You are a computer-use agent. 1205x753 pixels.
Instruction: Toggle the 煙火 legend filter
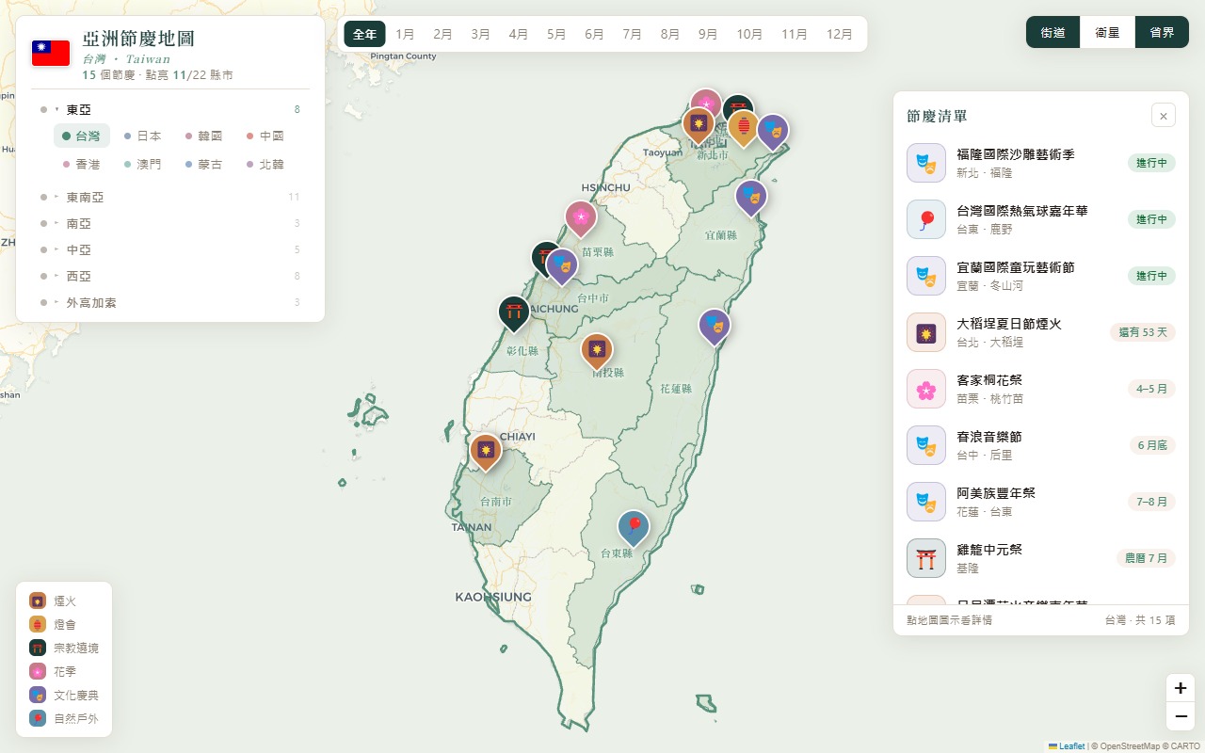55,601
